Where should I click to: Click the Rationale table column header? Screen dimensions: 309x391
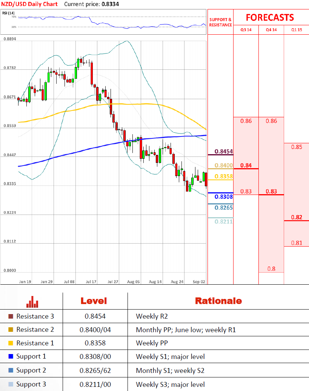point(218,301)
